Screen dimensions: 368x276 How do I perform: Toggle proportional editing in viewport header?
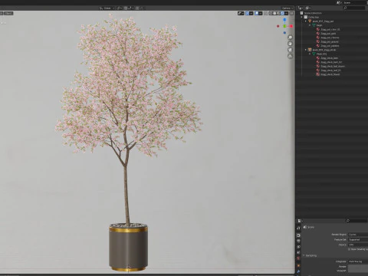click(x=137, y=8)
